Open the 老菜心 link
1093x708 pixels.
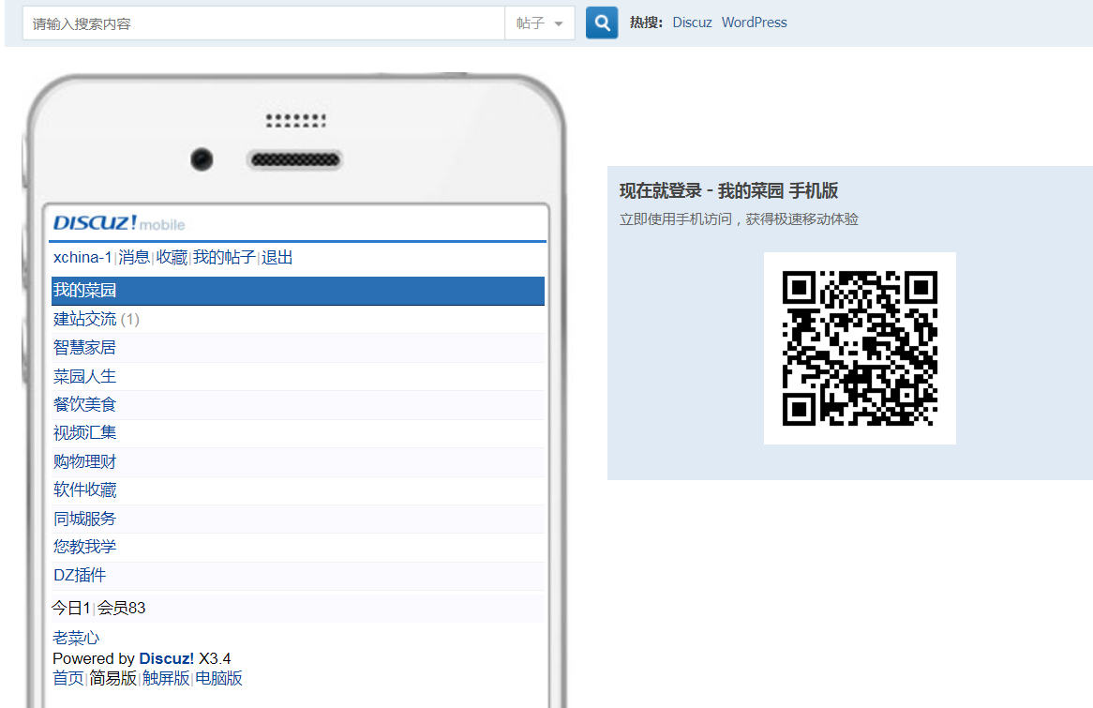[76, 639]
